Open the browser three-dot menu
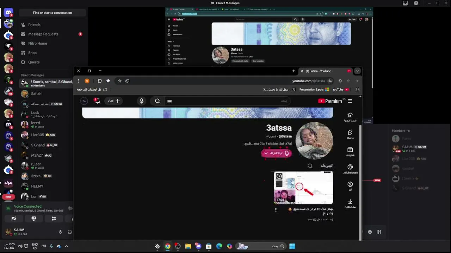This screenshot has height=253, width=451. [x=79, y=81]
